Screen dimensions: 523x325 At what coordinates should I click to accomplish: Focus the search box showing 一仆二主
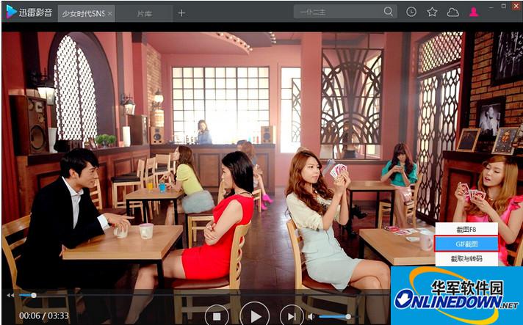click(x=338, y=12)
